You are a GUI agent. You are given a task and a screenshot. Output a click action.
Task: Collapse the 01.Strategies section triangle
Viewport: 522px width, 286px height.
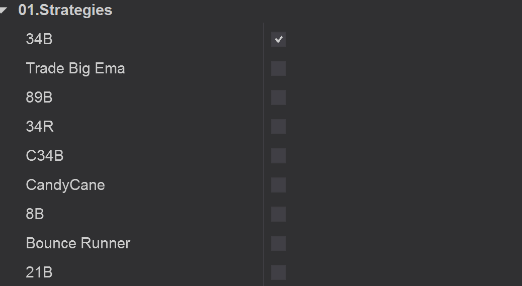(4, 10)
